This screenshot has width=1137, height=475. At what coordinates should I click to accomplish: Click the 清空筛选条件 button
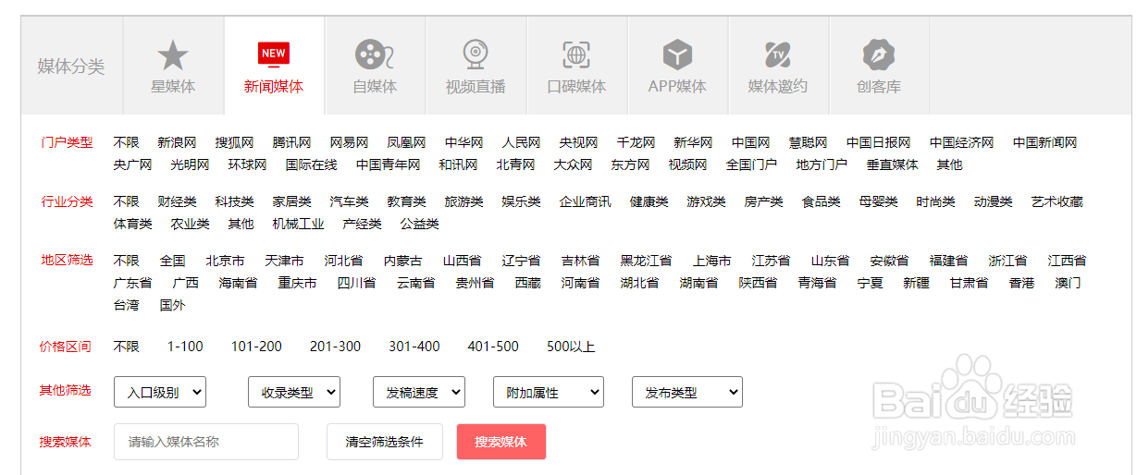click(x=385, y=442)
